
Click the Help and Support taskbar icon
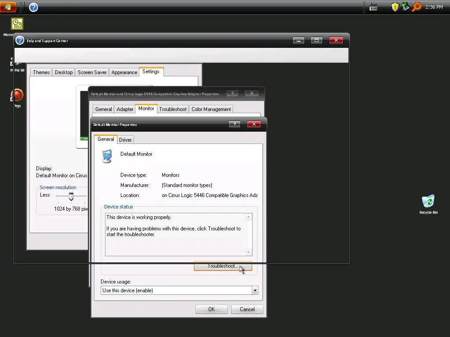pyautogui.click(x=33, y=7)
